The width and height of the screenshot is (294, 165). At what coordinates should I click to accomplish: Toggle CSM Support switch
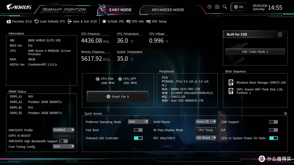pos(274,122)
